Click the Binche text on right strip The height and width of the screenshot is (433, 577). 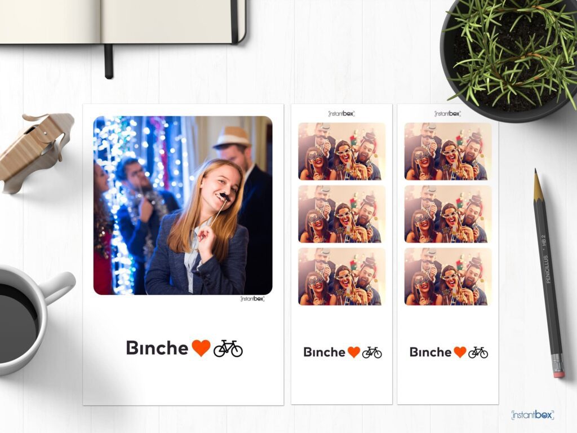pos(430,352)
